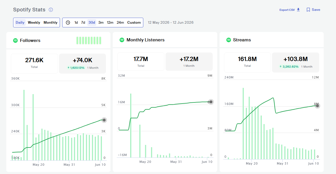Image resolution: width=336 pixels, height=174 pixels.
Task: Select the 24m time range
Action: 120,23
